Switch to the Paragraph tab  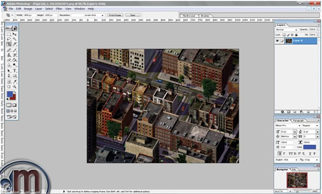298,120
